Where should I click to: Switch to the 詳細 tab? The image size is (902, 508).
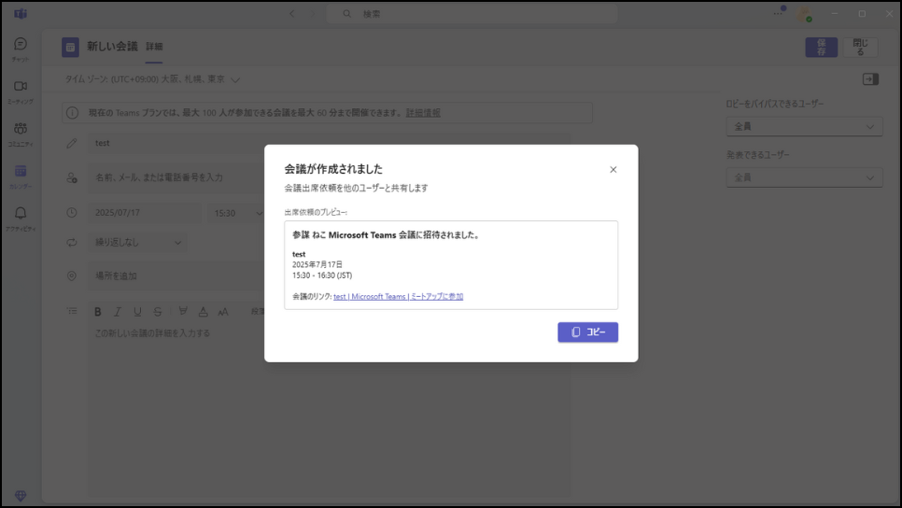tap(154, 47)
